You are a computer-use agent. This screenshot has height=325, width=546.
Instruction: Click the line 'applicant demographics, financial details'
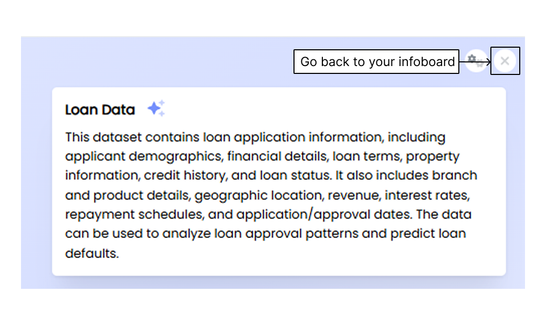tap(262, 156)
